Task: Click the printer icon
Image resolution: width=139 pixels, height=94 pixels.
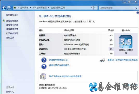Action: [x=102, y=60]
